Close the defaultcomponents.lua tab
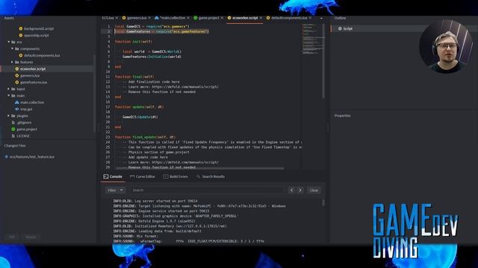 (310, 18)
